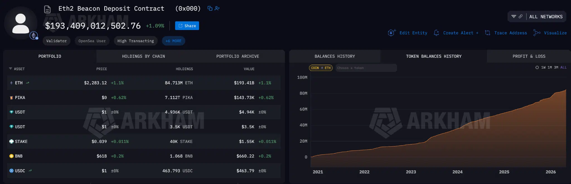Click the PIKA token icon
571x184 pixels.
click(x=11, y=98)
